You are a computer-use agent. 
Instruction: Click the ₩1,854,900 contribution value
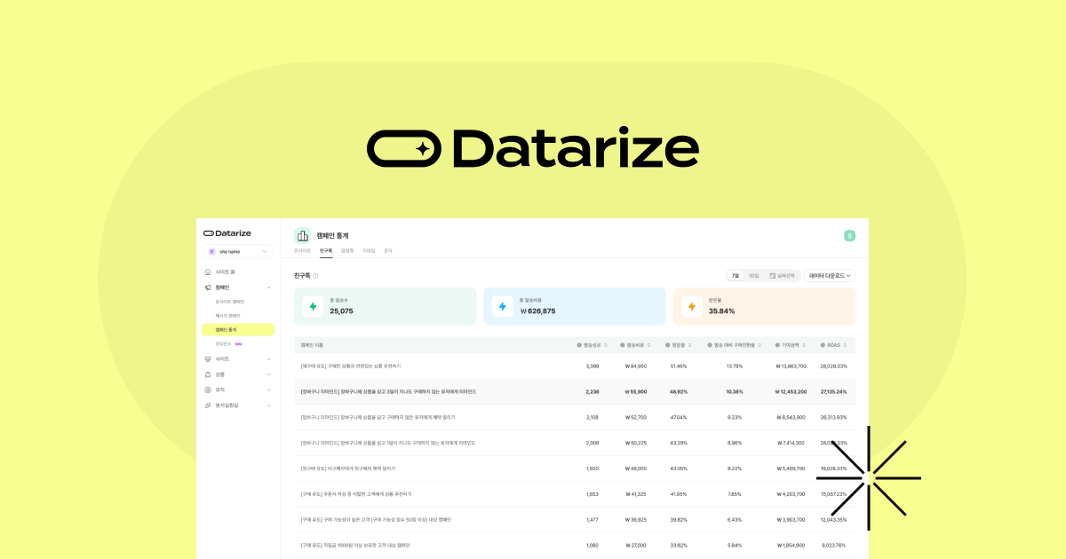coord(791,545)
